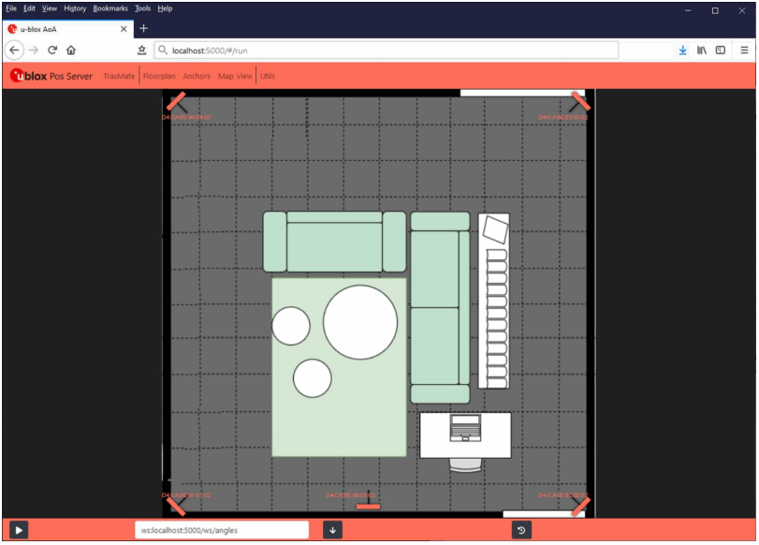Open the Library icon in toolbar
Viewport: 759px width, 545px height.
(x=701, y=50)
